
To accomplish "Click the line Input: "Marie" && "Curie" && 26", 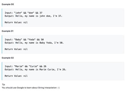I will click(26, 66).
